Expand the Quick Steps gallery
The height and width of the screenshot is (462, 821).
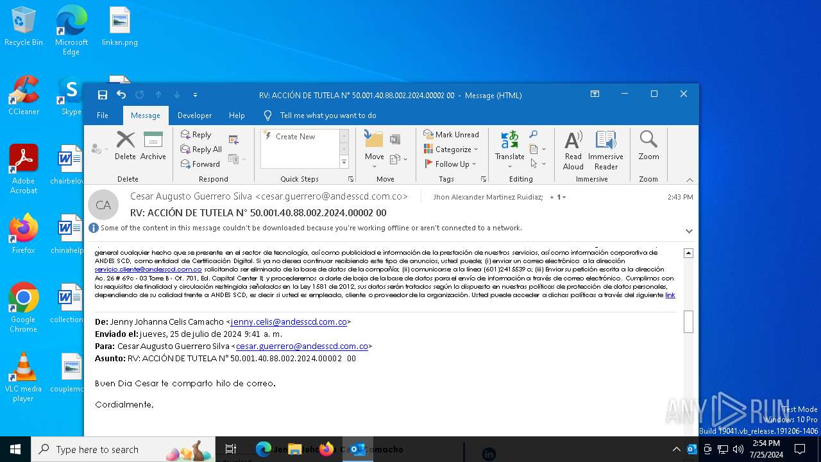344,163
